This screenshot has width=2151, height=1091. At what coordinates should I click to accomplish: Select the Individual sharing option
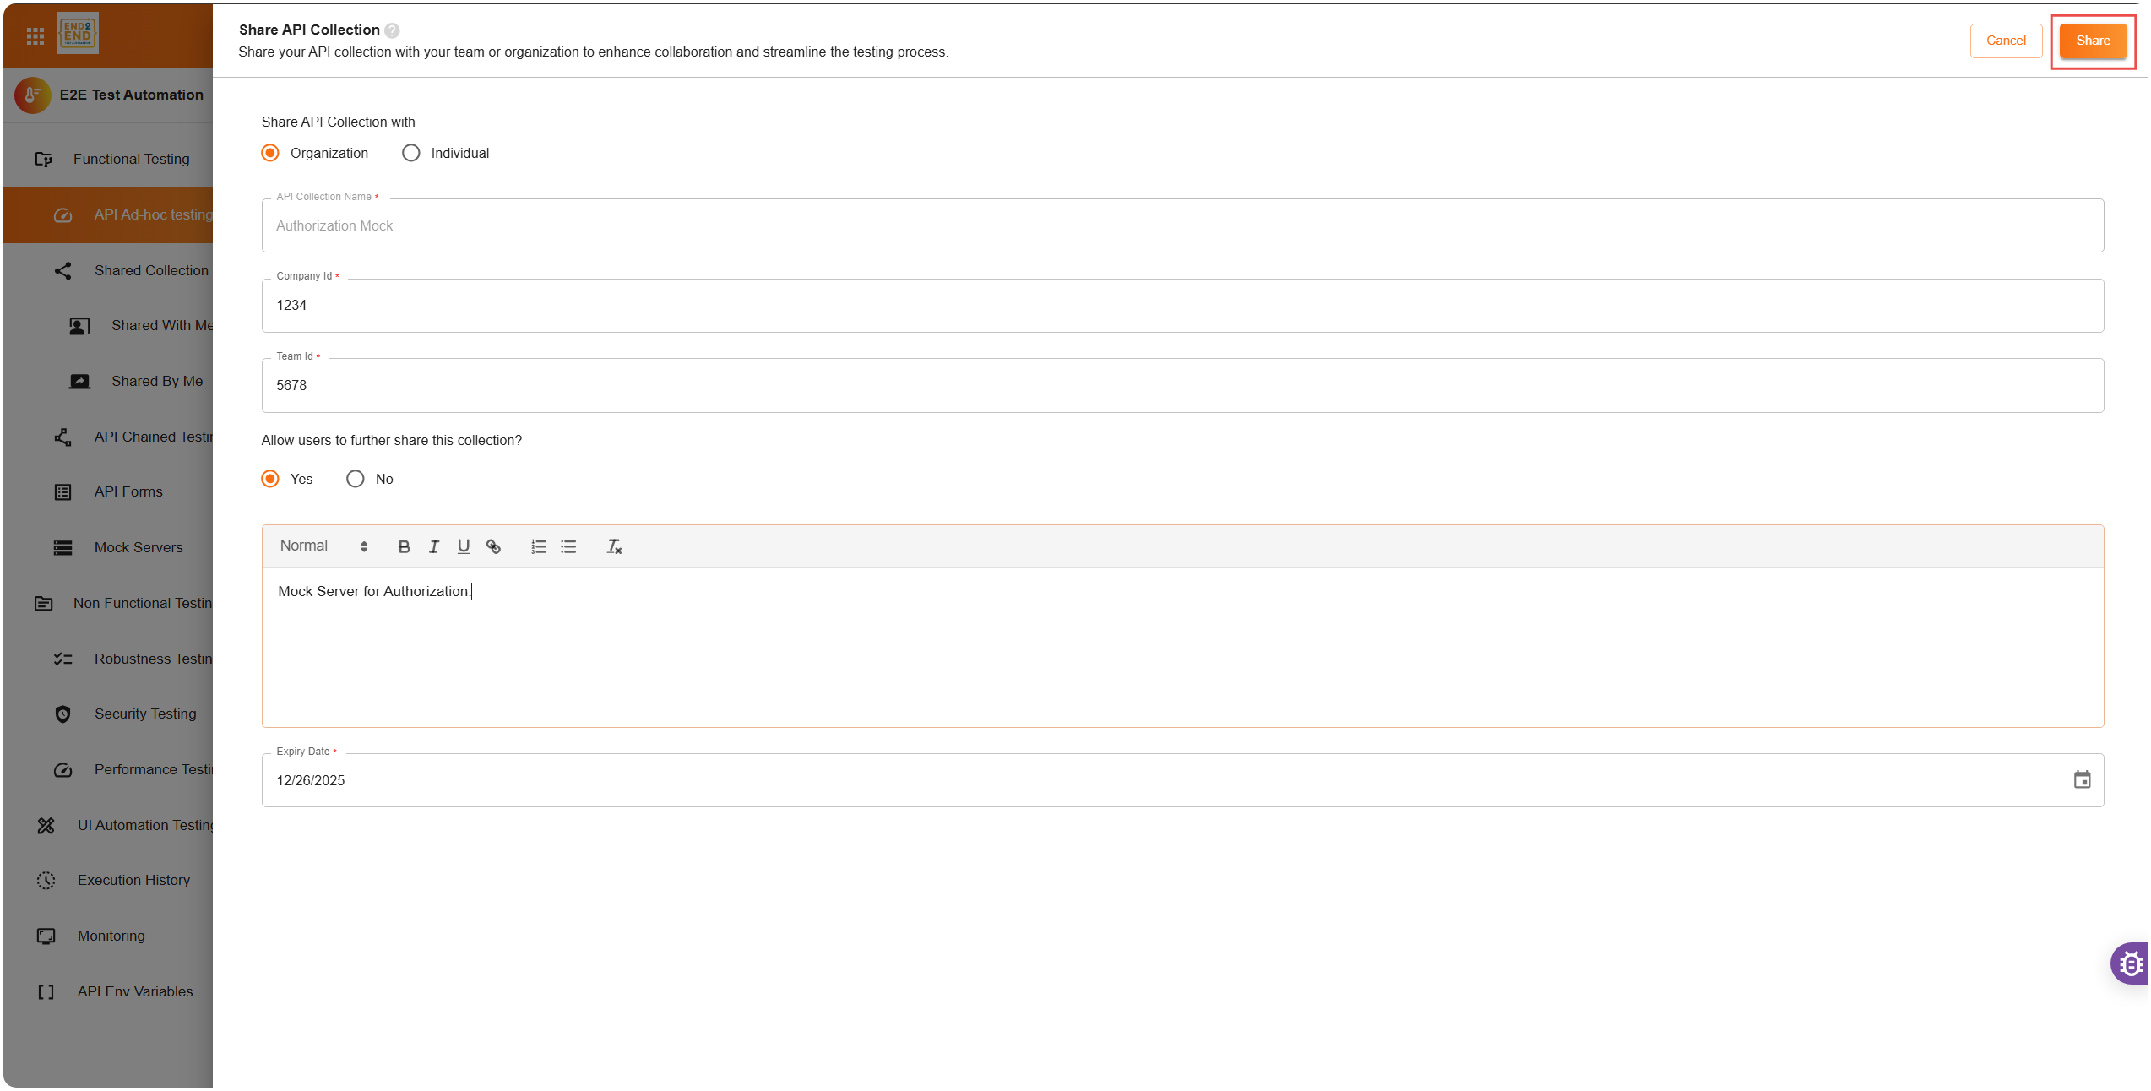(x=411, y=153)
